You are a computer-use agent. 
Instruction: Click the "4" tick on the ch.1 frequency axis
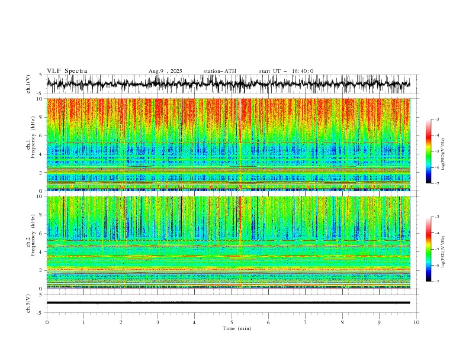41,154
